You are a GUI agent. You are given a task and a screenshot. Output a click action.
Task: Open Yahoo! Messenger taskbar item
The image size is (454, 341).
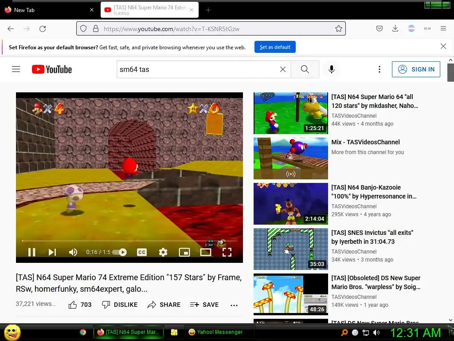[219, 332]
